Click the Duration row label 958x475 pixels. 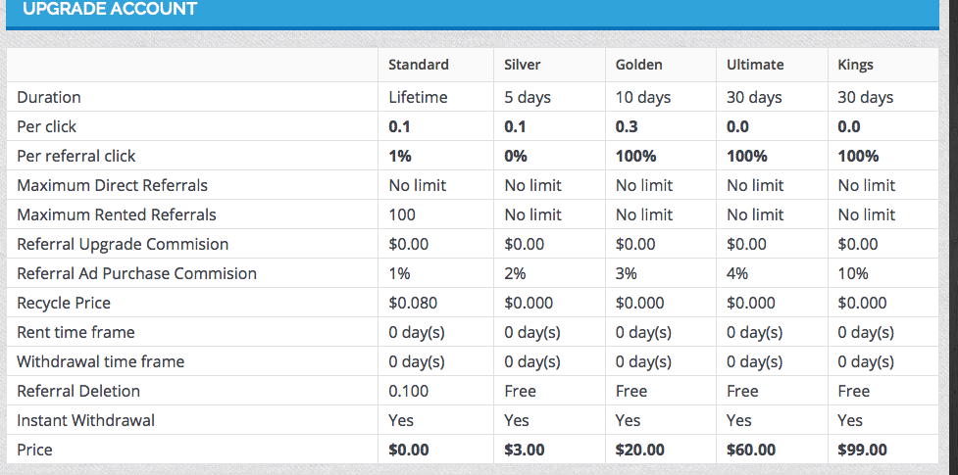point(49,97)
